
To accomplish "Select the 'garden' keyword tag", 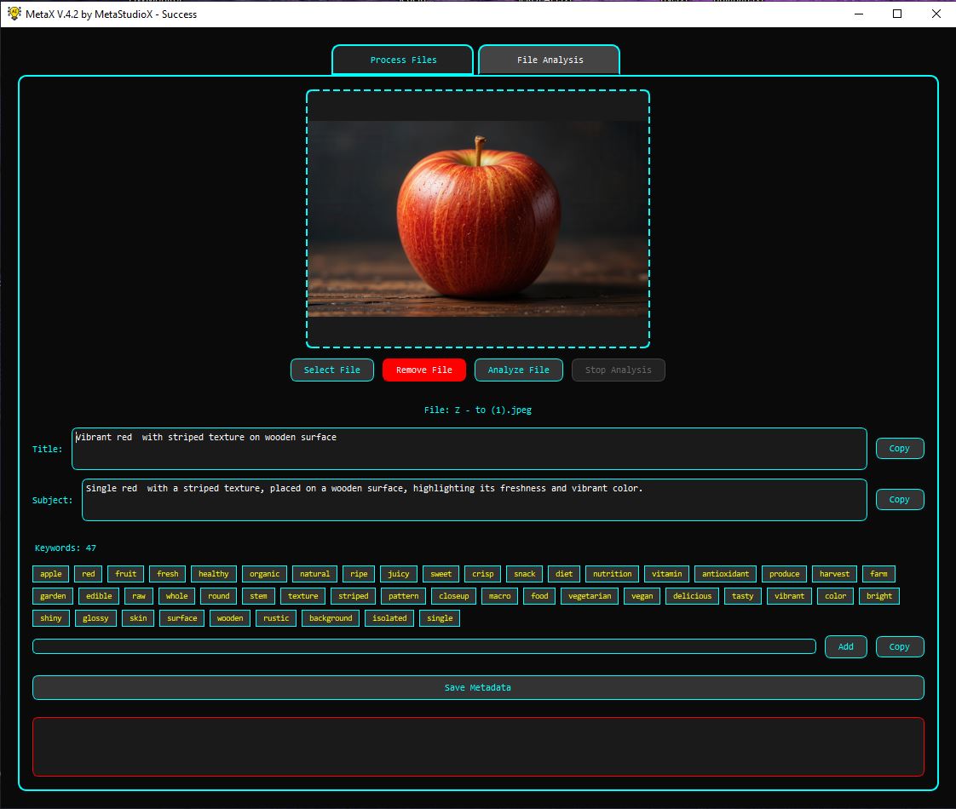I will (53, 596).
